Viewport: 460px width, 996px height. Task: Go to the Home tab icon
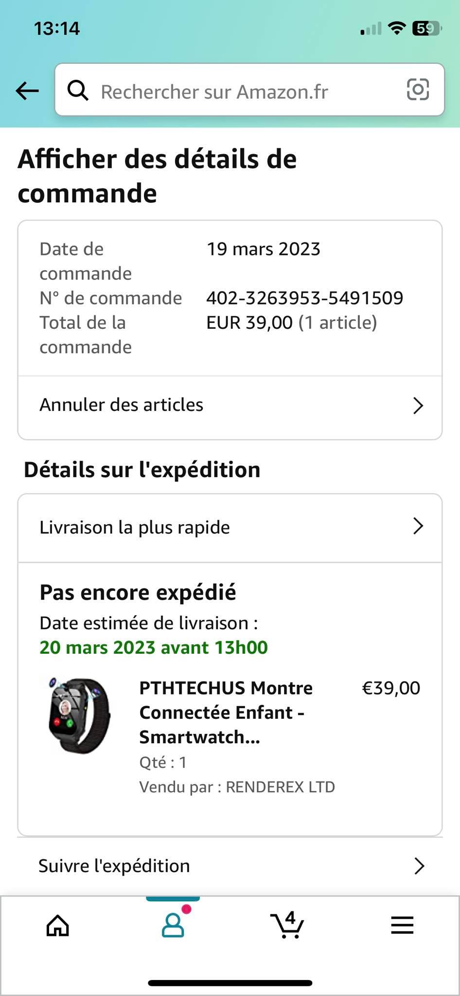tap(57, 925)
